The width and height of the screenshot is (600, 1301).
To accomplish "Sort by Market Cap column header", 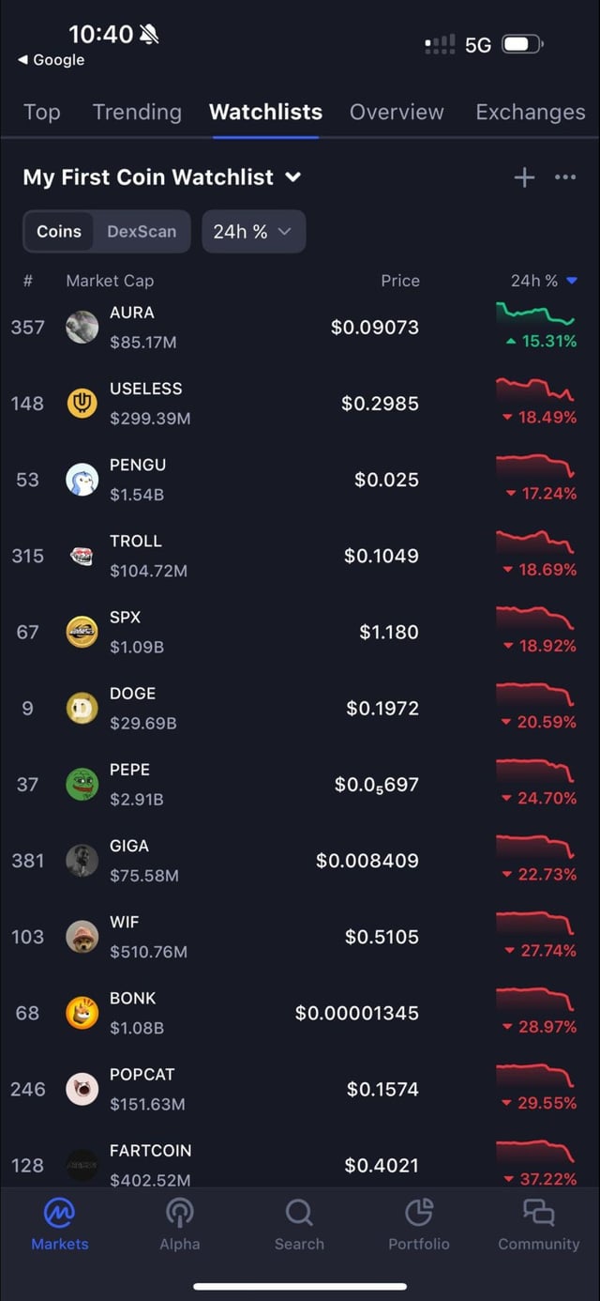I will 110,281.
